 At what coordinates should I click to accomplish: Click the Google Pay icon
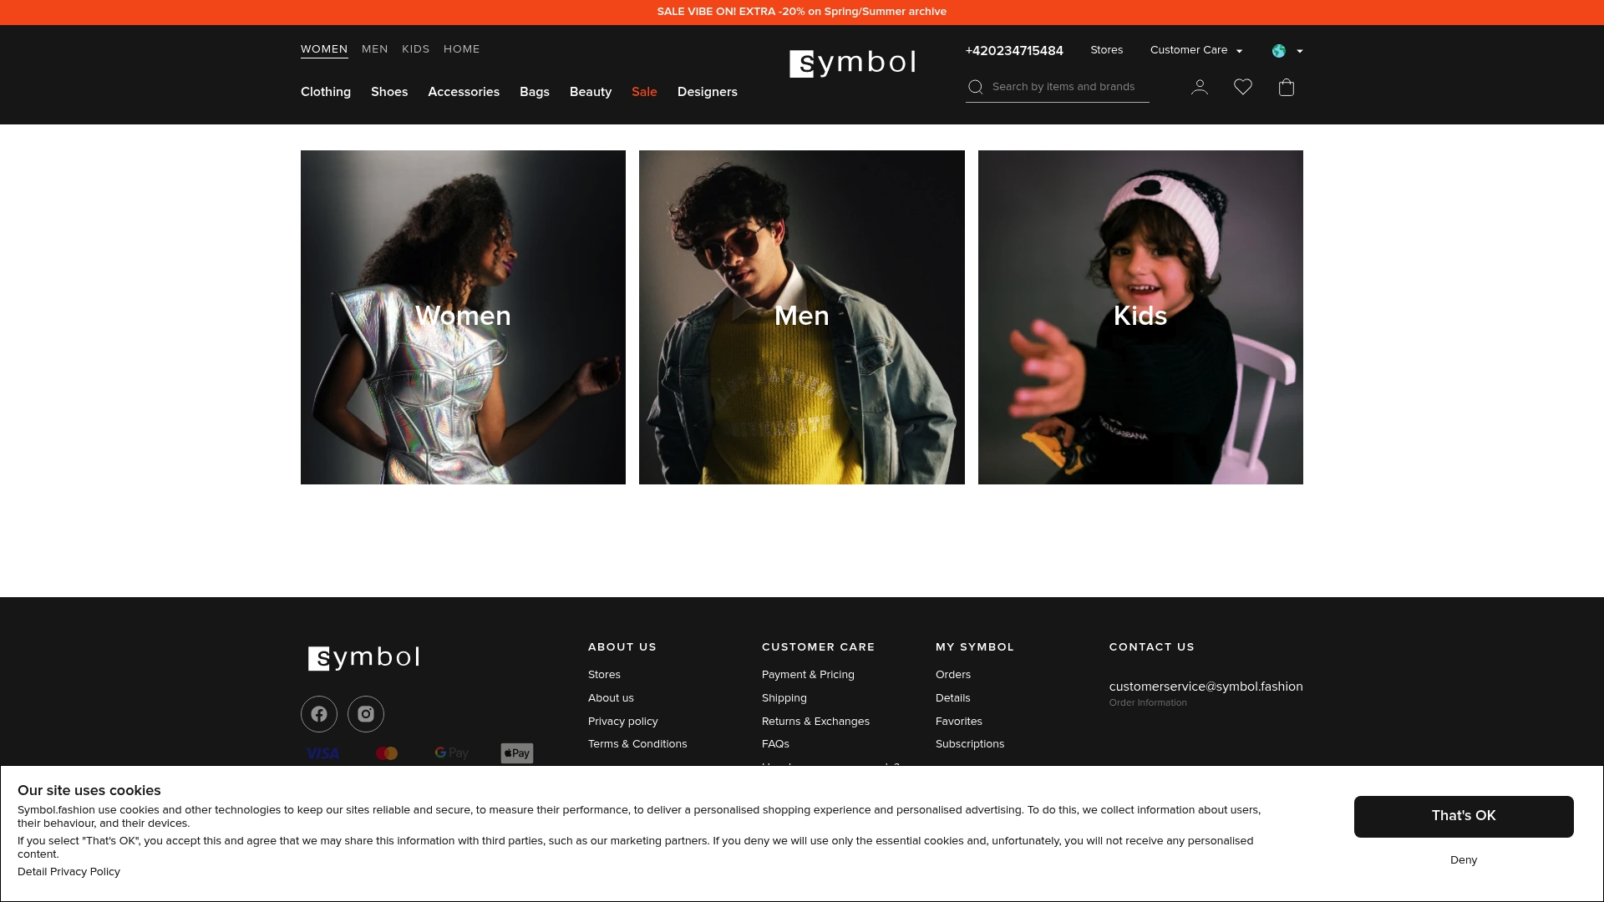[x=451, y=753]
